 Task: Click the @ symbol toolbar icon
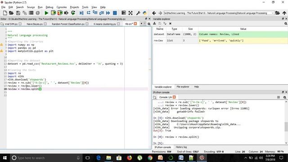tap(38, 13)
